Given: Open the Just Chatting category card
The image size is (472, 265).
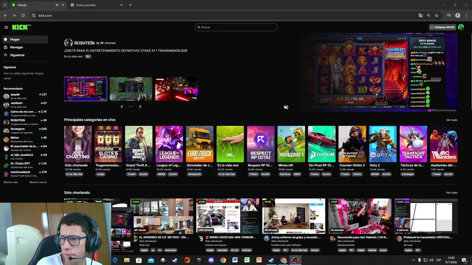Looking at the screenshot, I should [x=78, y=144].
